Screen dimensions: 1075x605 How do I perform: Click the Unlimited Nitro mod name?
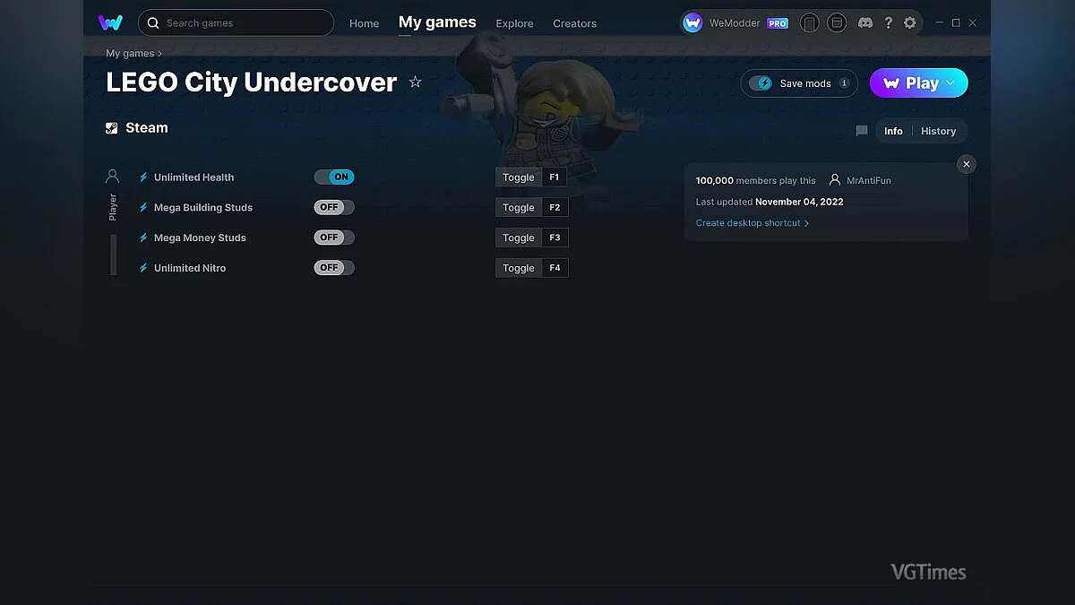click(x=190, y=268)
